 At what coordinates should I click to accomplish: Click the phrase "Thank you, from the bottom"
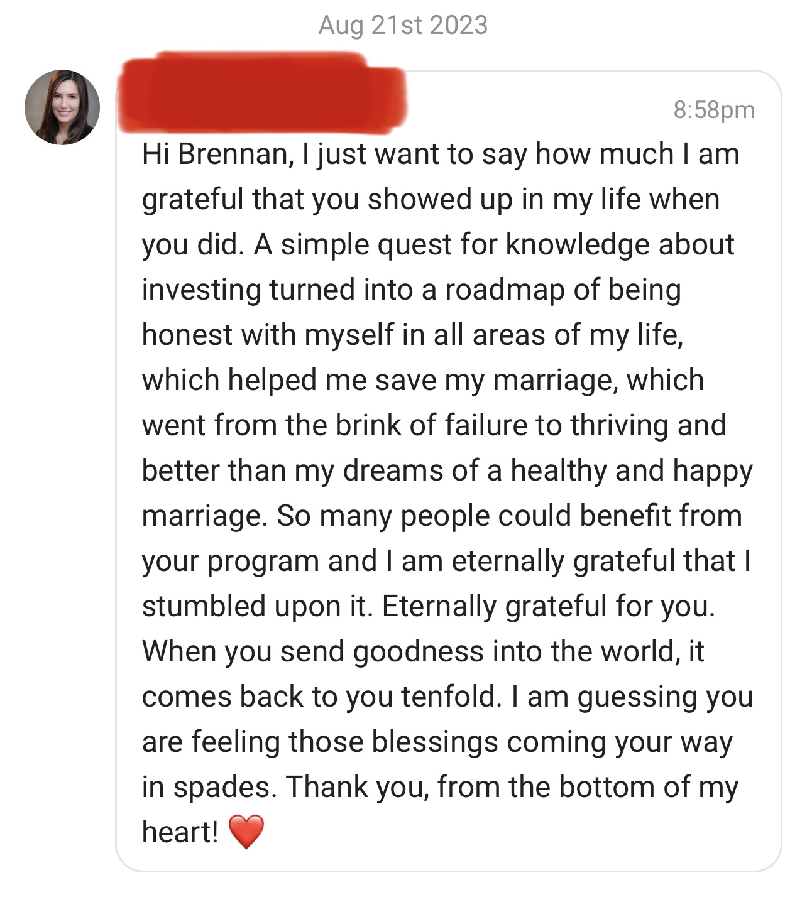pyautogui.click(x=468, y=787)
